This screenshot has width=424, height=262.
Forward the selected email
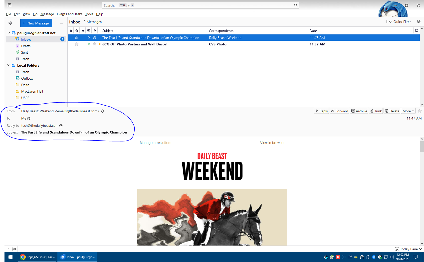coord(339,111)
